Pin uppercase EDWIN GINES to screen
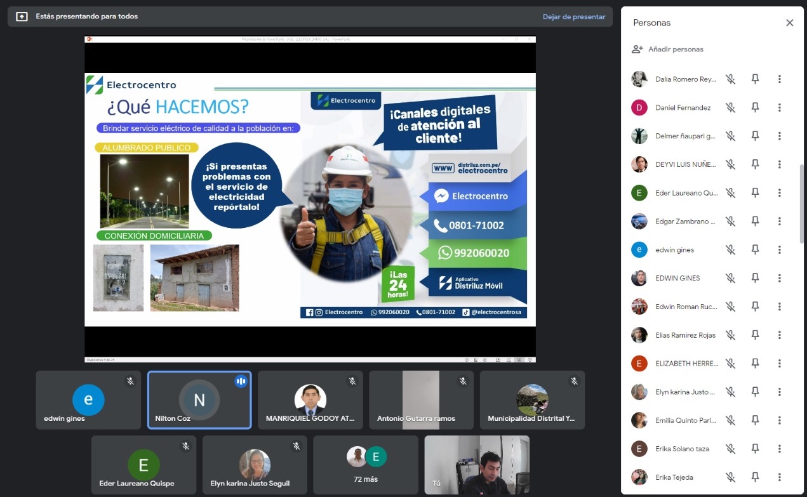This screenshot has height=497, width=807. (755, 278)
